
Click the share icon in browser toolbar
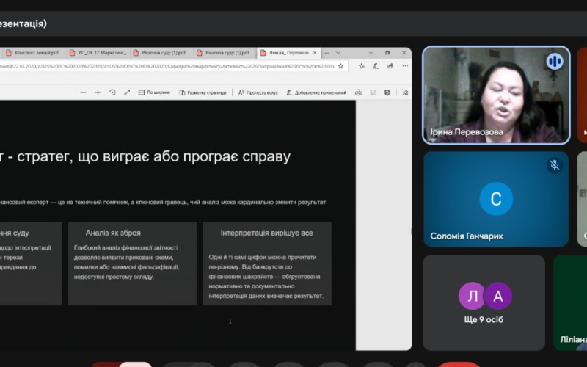tap(390, 66)
